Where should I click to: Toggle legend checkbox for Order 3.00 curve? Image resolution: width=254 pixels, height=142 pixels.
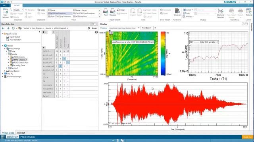click(191, 42)
